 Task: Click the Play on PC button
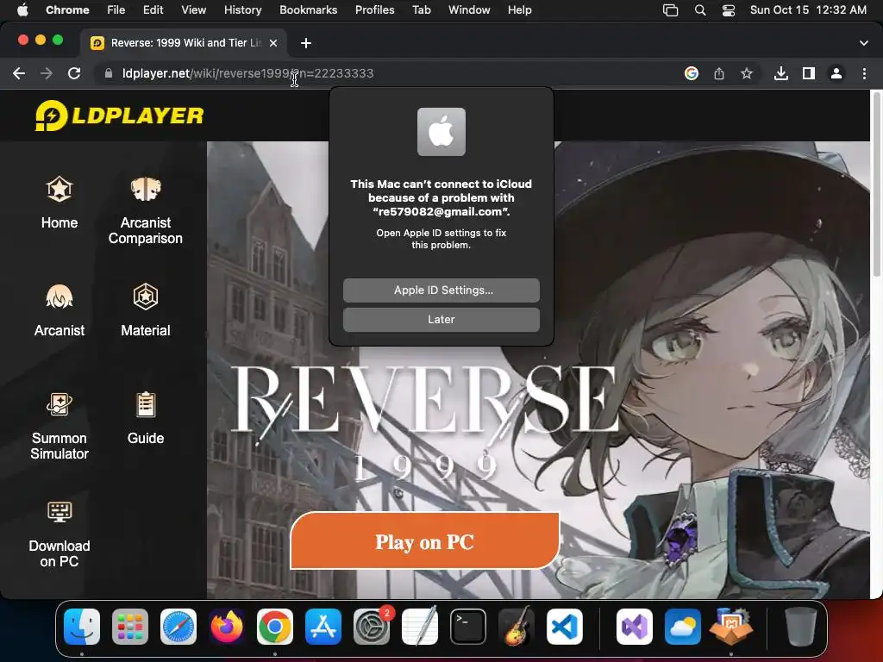click(x=424, y=541)
